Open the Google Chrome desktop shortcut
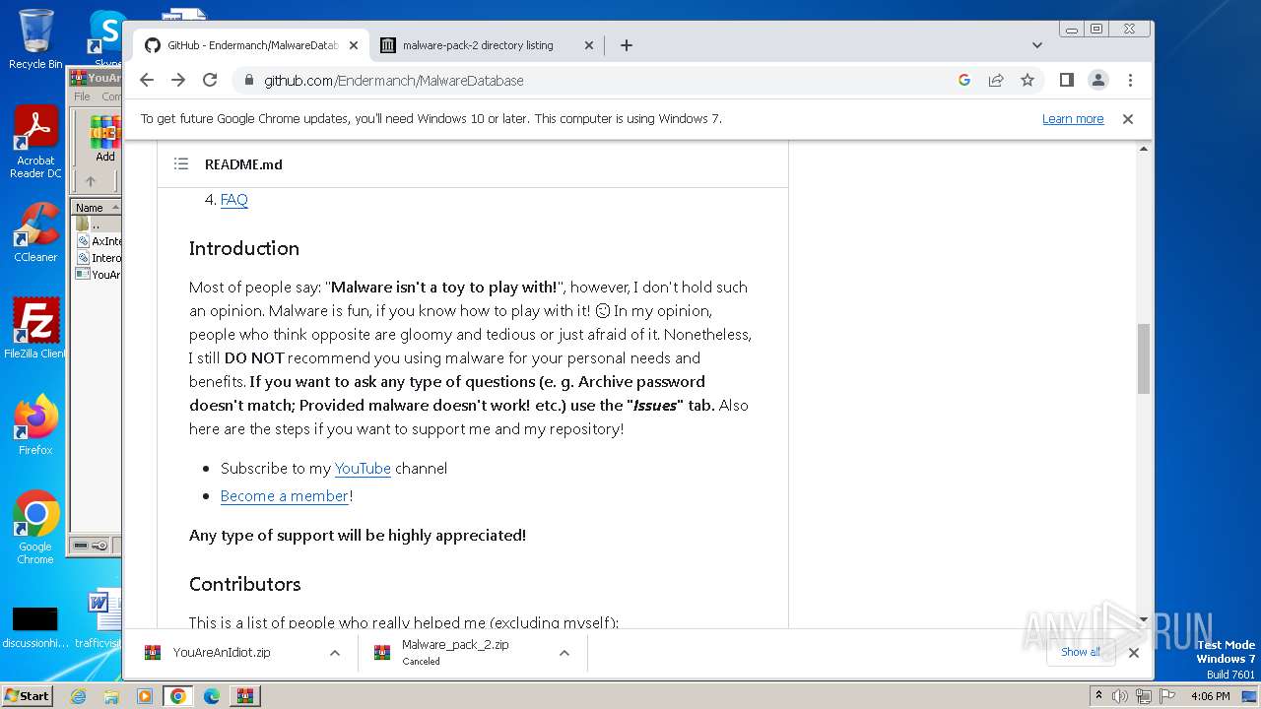Screen dimensions: 1261x709 [x=35, y=527]
